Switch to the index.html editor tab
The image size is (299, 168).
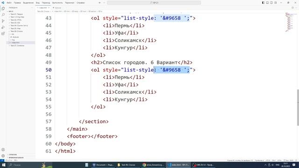[x=43, y=8]
